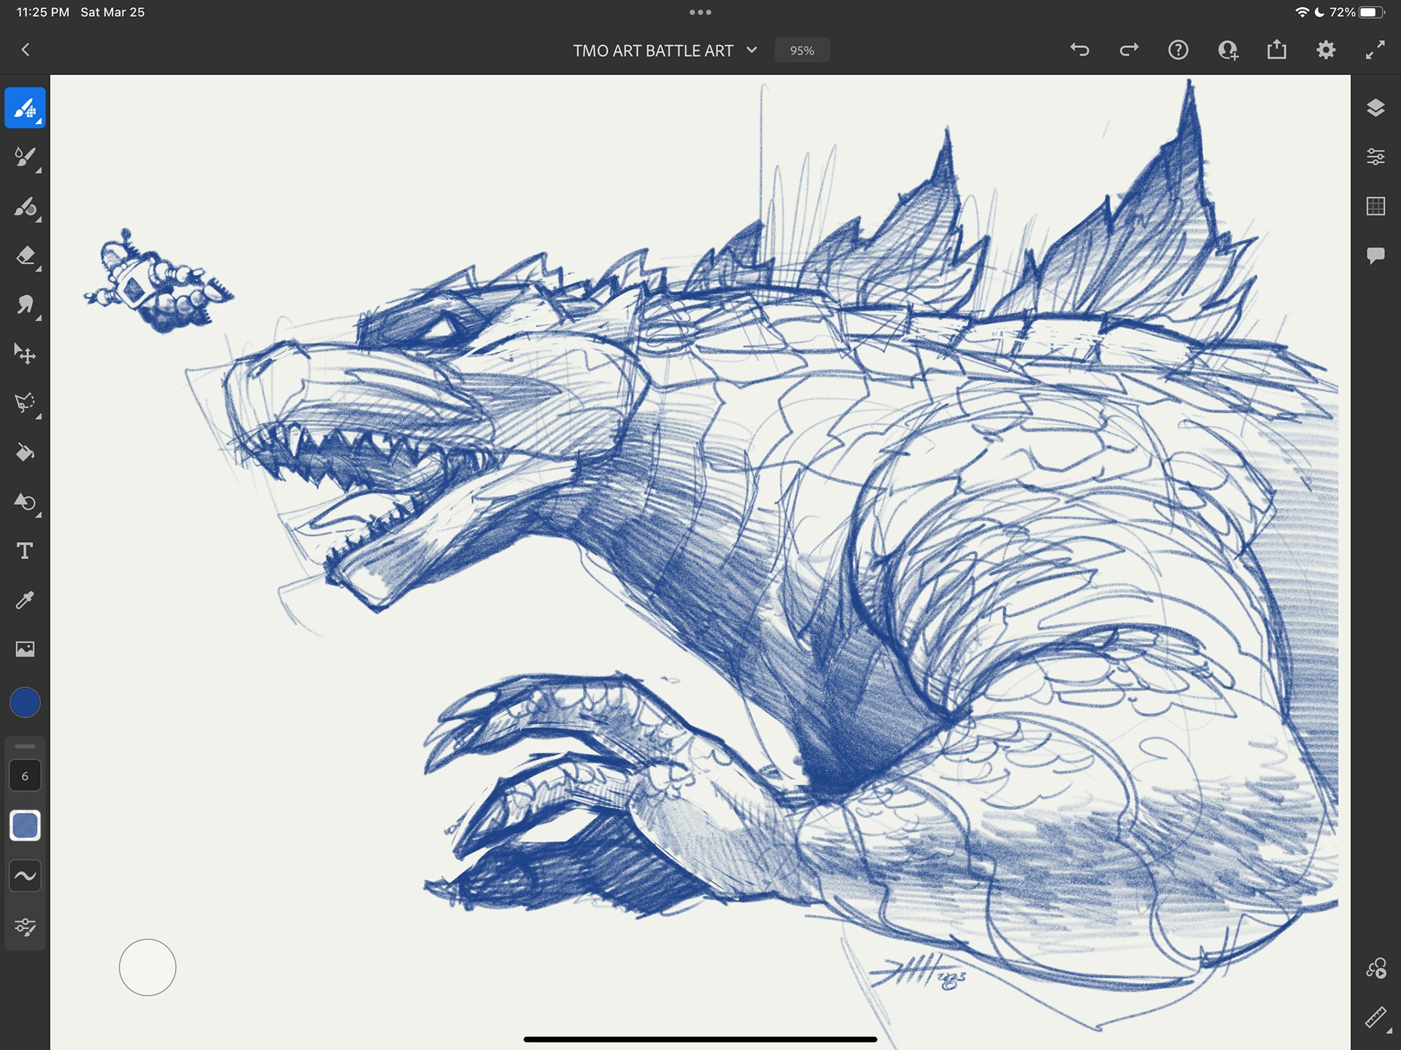Click the undo arrow
This screenshot has height=1050, width=1401.
tap(1080, 50)
